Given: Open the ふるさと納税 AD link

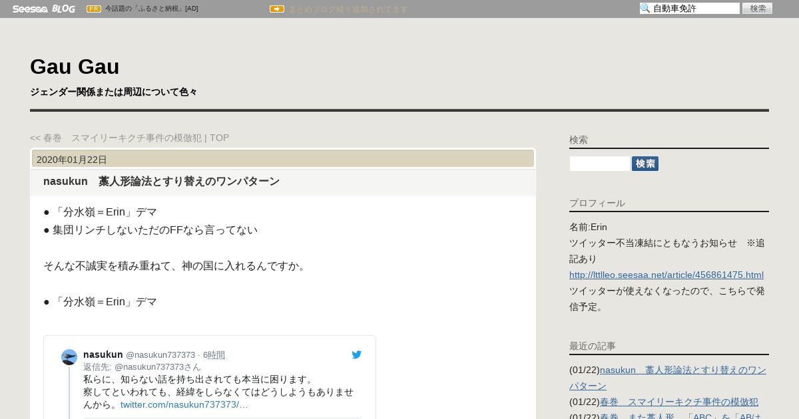Looking at the screenshot, I should click(151, 9).
